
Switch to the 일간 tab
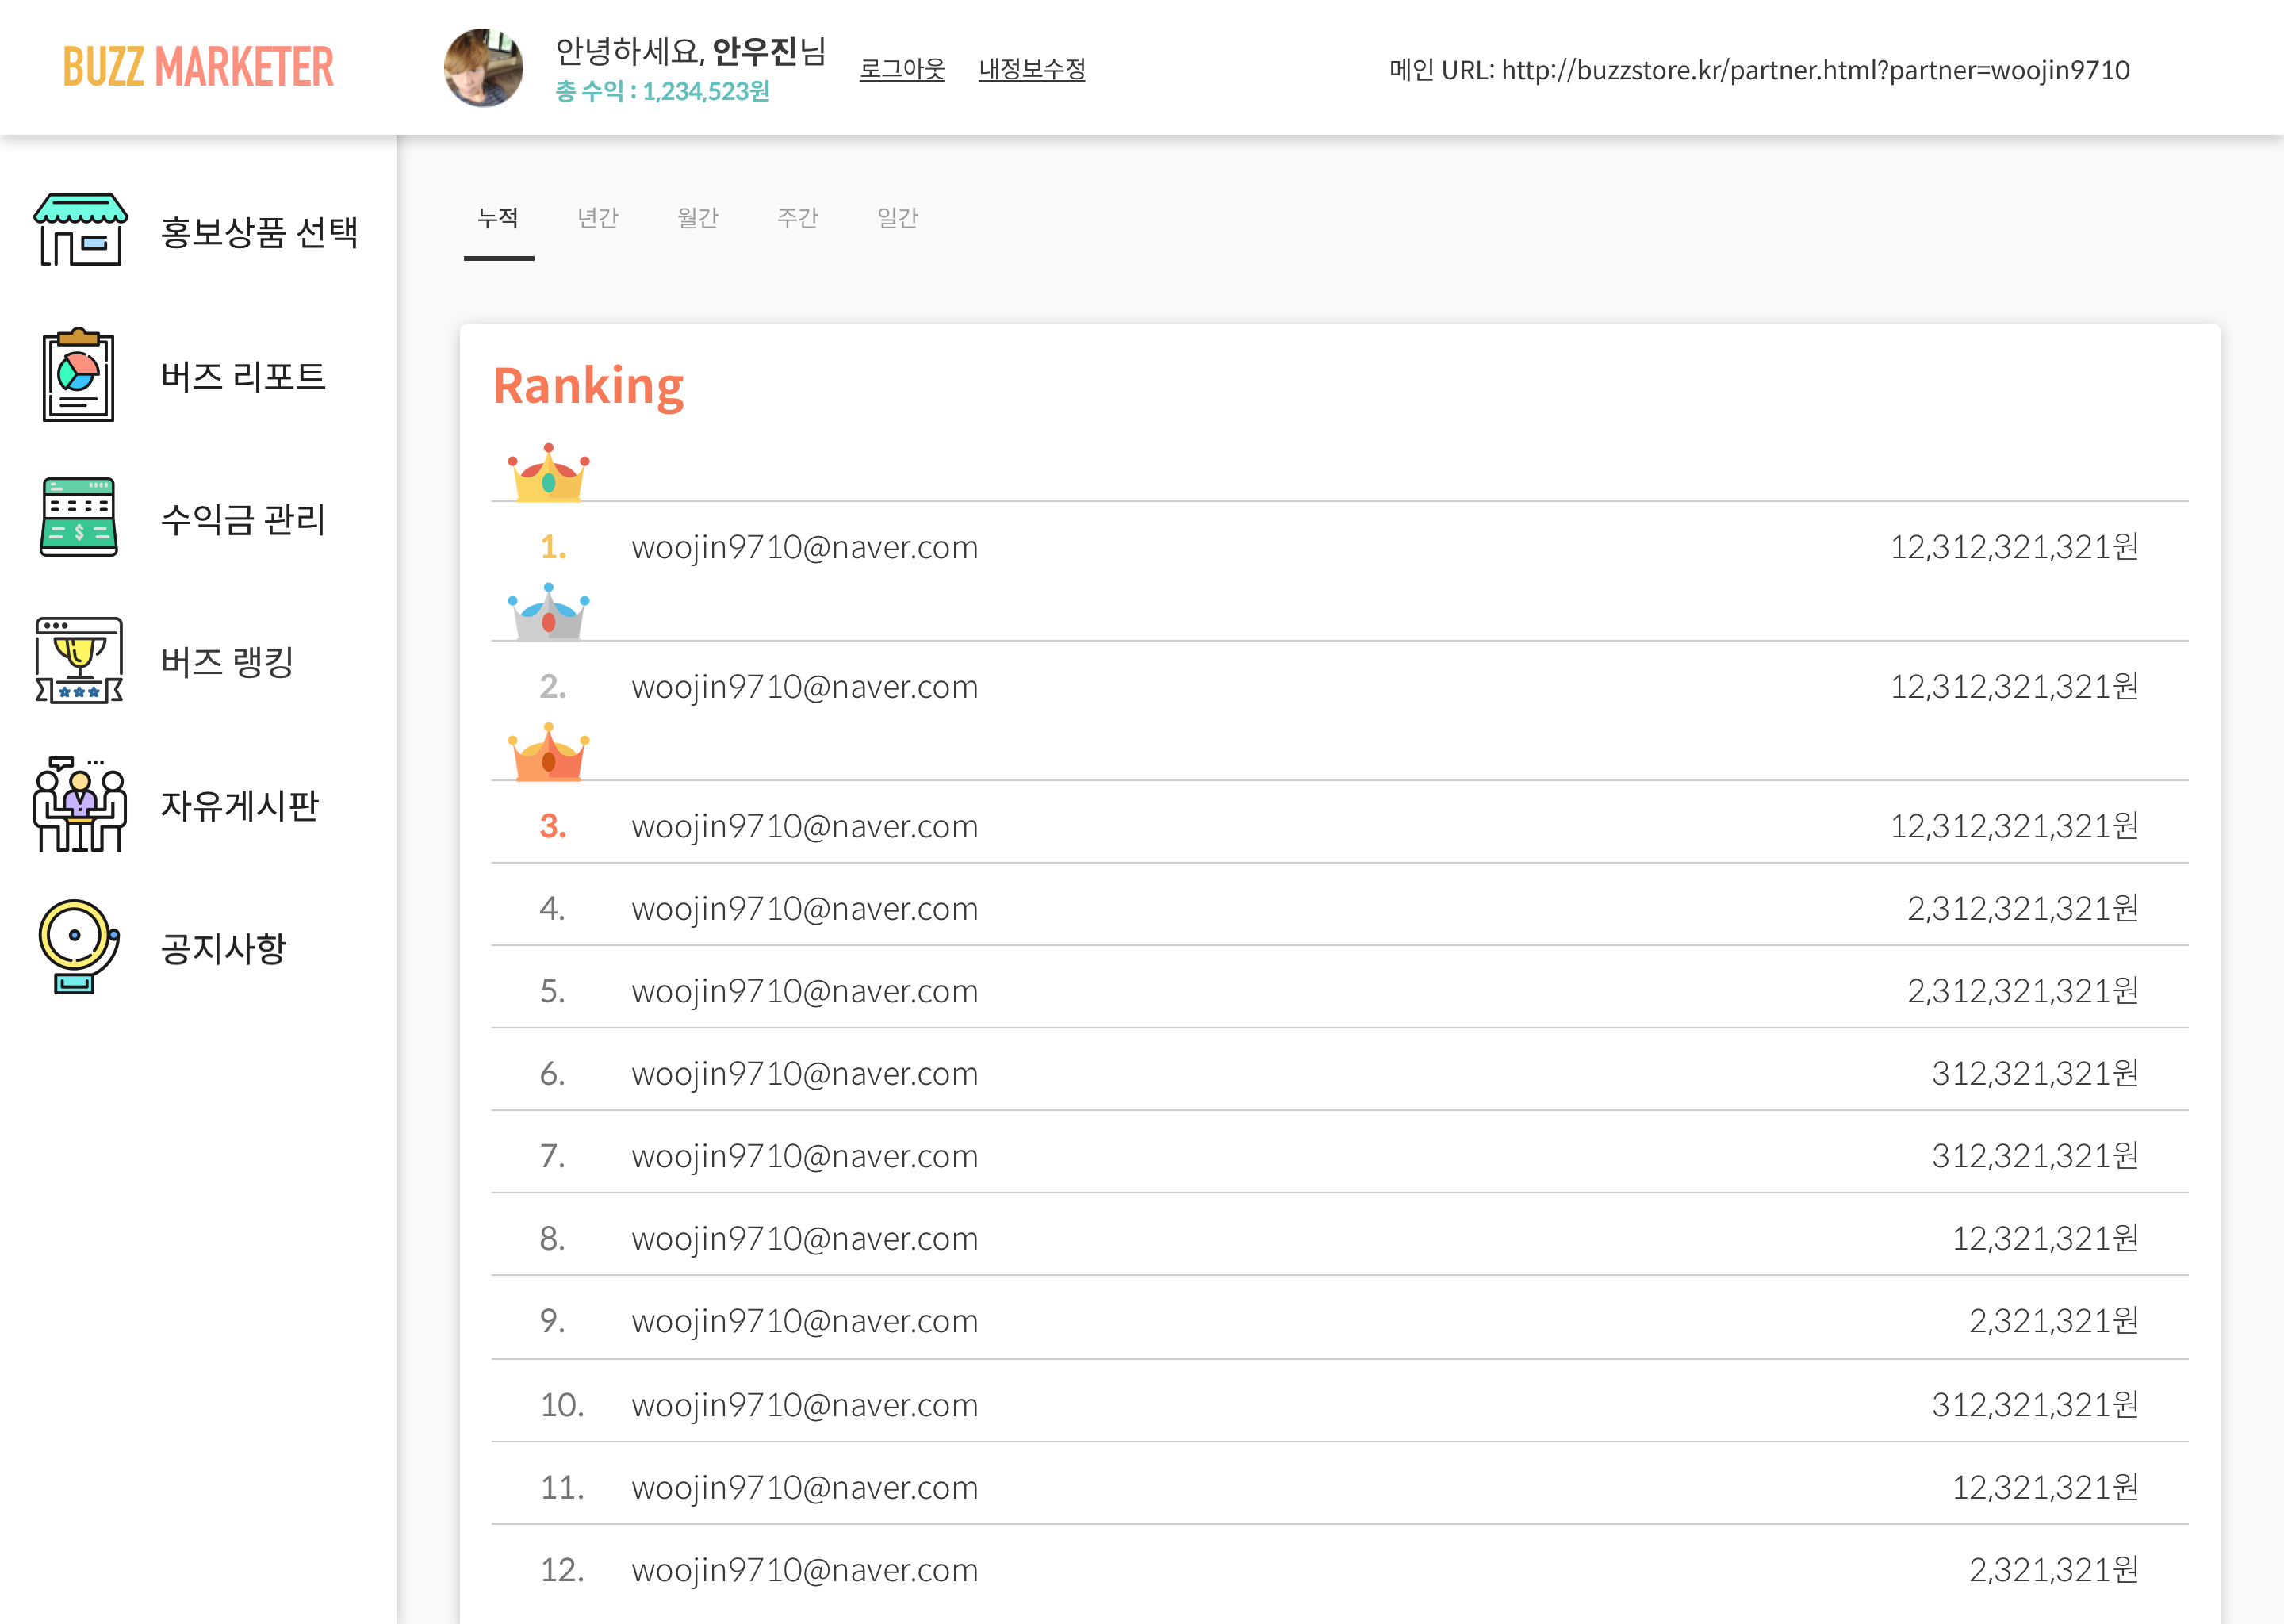pos(898,218)
